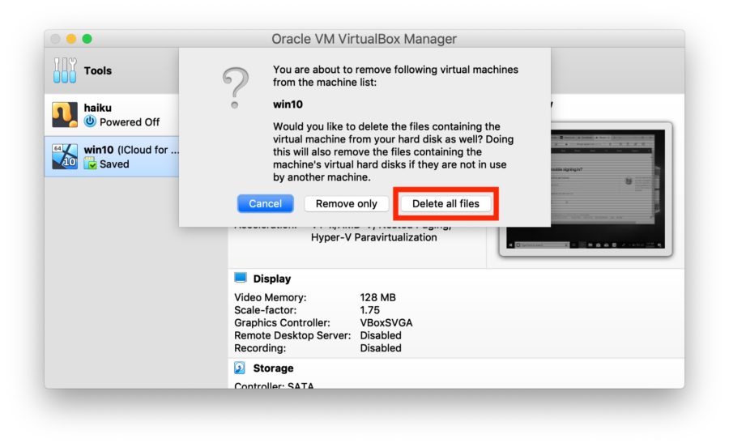This screenshot has width=729, height=447.
Task: Click the Oracle VM VirtualBox Manager title
Action: point(364,39)
